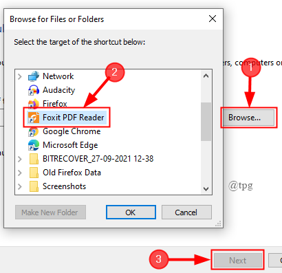Click the Audacity shortcut icon

34,90
